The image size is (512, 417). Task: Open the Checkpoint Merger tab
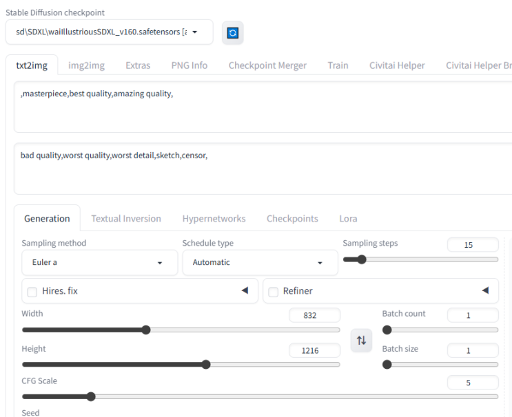[x=267, y=65]
